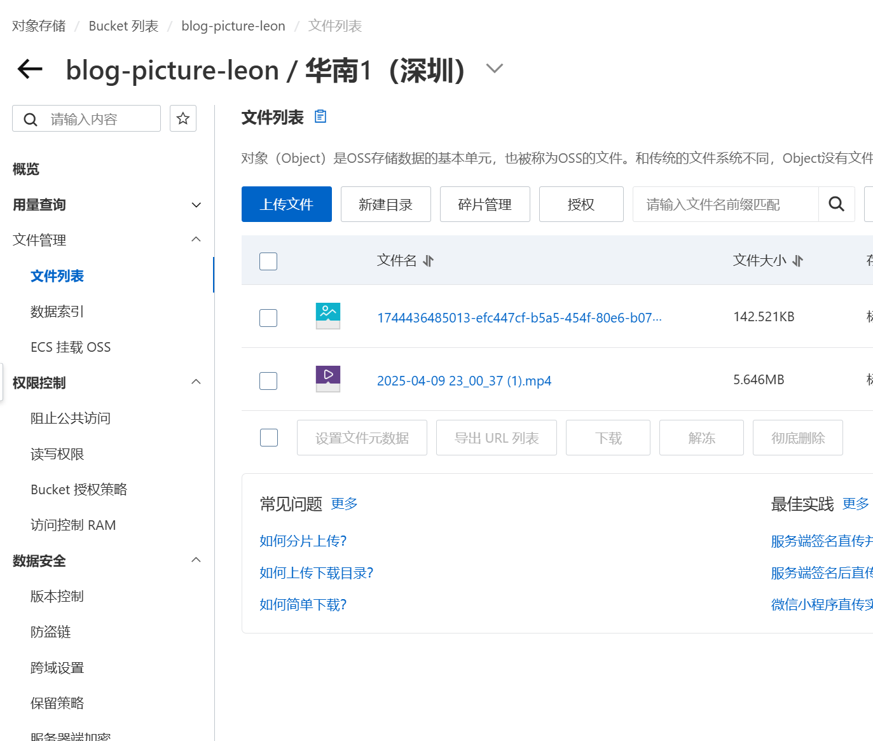
Task: Click the 新建目录 button
Action: (386, 204)
